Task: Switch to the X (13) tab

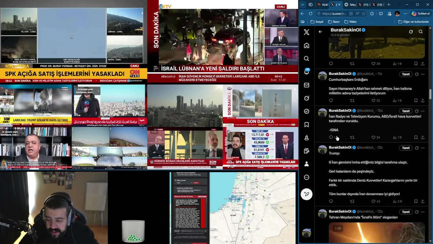Action: tap(378, 5)
